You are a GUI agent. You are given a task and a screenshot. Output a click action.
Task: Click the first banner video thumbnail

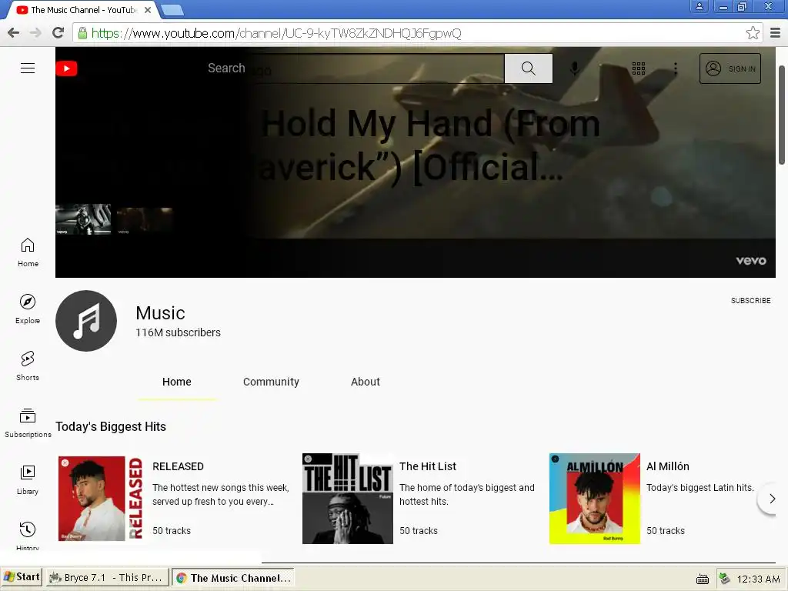[83, 219]
